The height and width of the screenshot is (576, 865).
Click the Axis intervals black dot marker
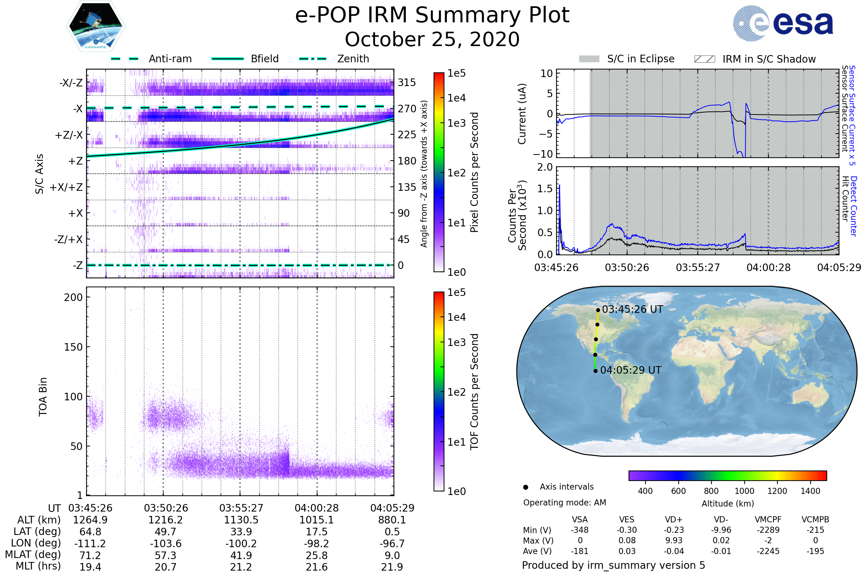525,487
